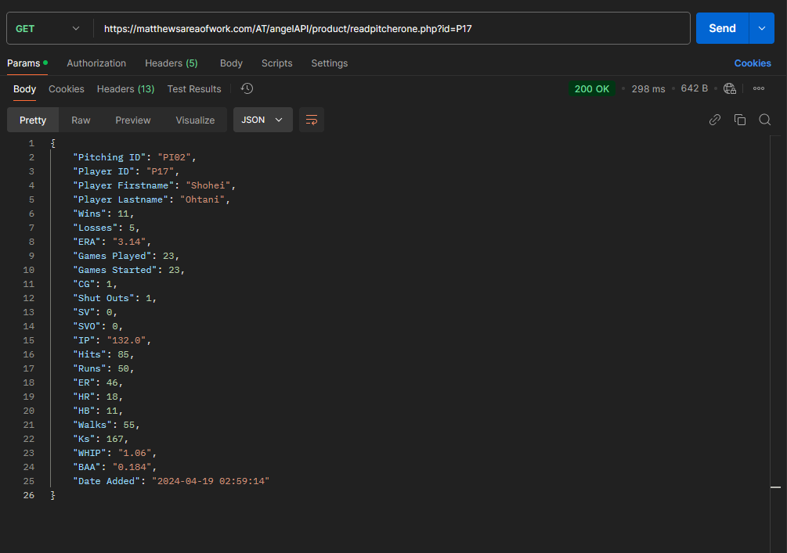
Task: Select the Pretty view mode
Action: (x=33, y=120)
